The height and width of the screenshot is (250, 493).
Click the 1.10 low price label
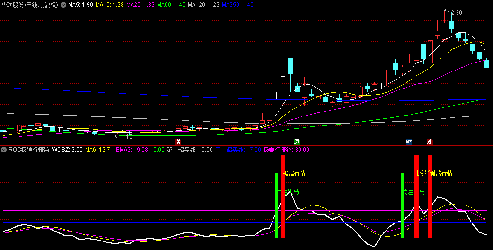click(x=127, y=137)
